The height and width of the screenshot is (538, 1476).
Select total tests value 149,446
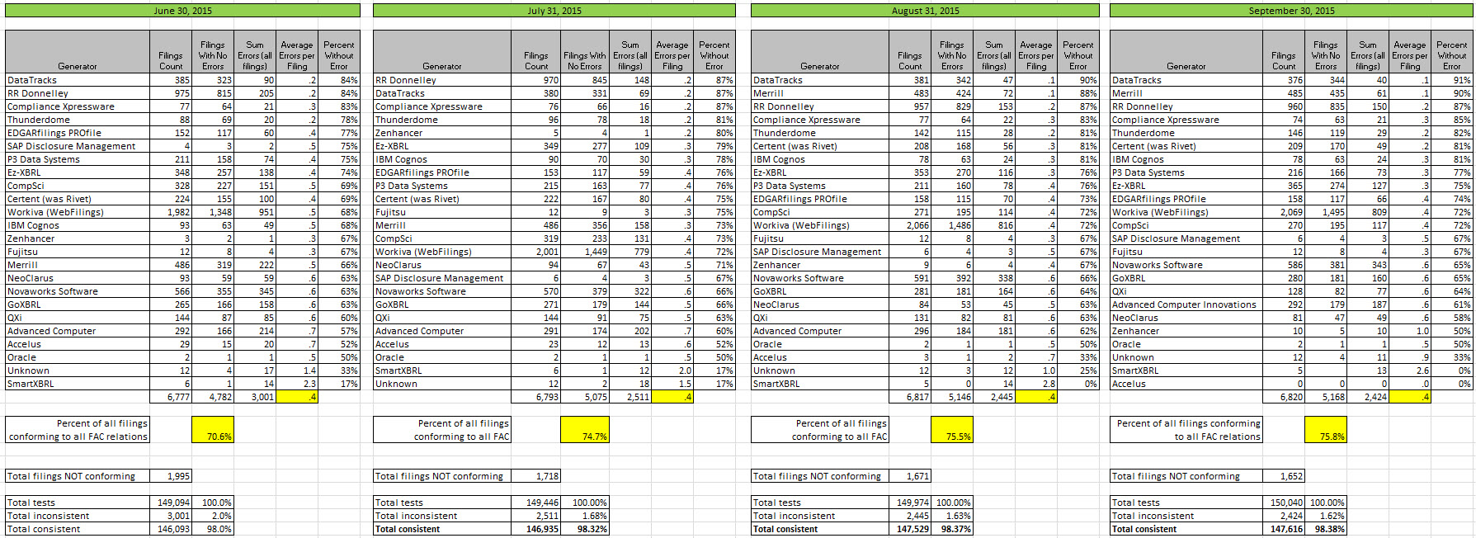coord(536,503)
